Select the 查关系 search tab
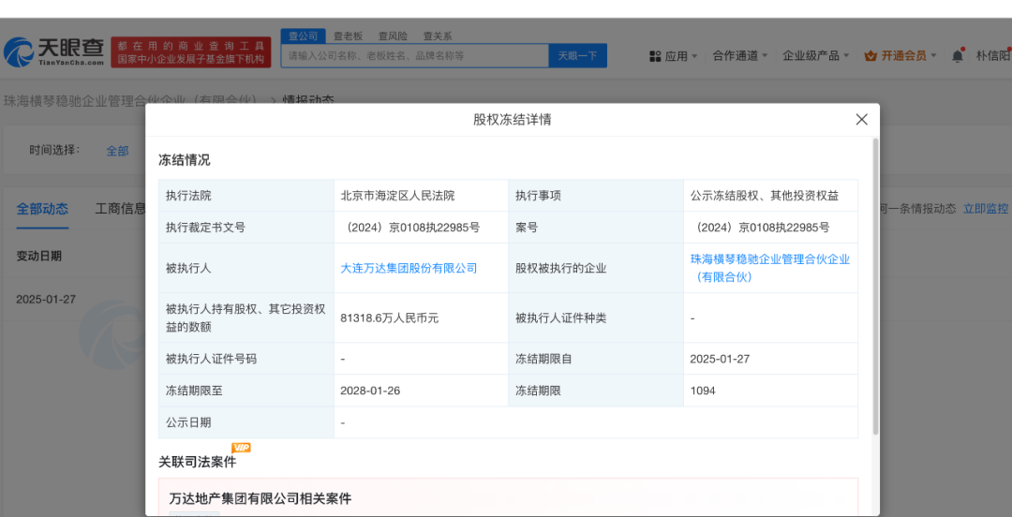 point(438,36)
